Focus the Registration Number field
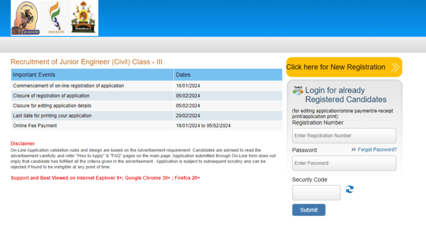The width and height of the screenshot is (426, 239). pyautogui.click(x=344, y=136)
